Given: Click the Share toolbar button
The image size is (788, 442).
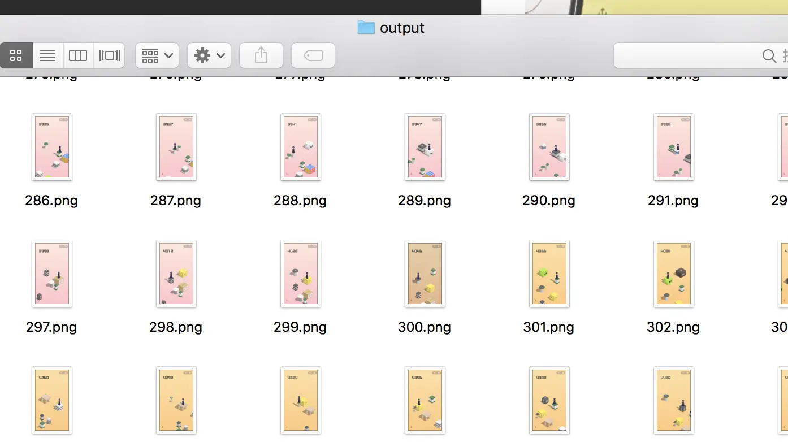Looking at the screenshot, I should pyautogui.click(x=261, y=55).
